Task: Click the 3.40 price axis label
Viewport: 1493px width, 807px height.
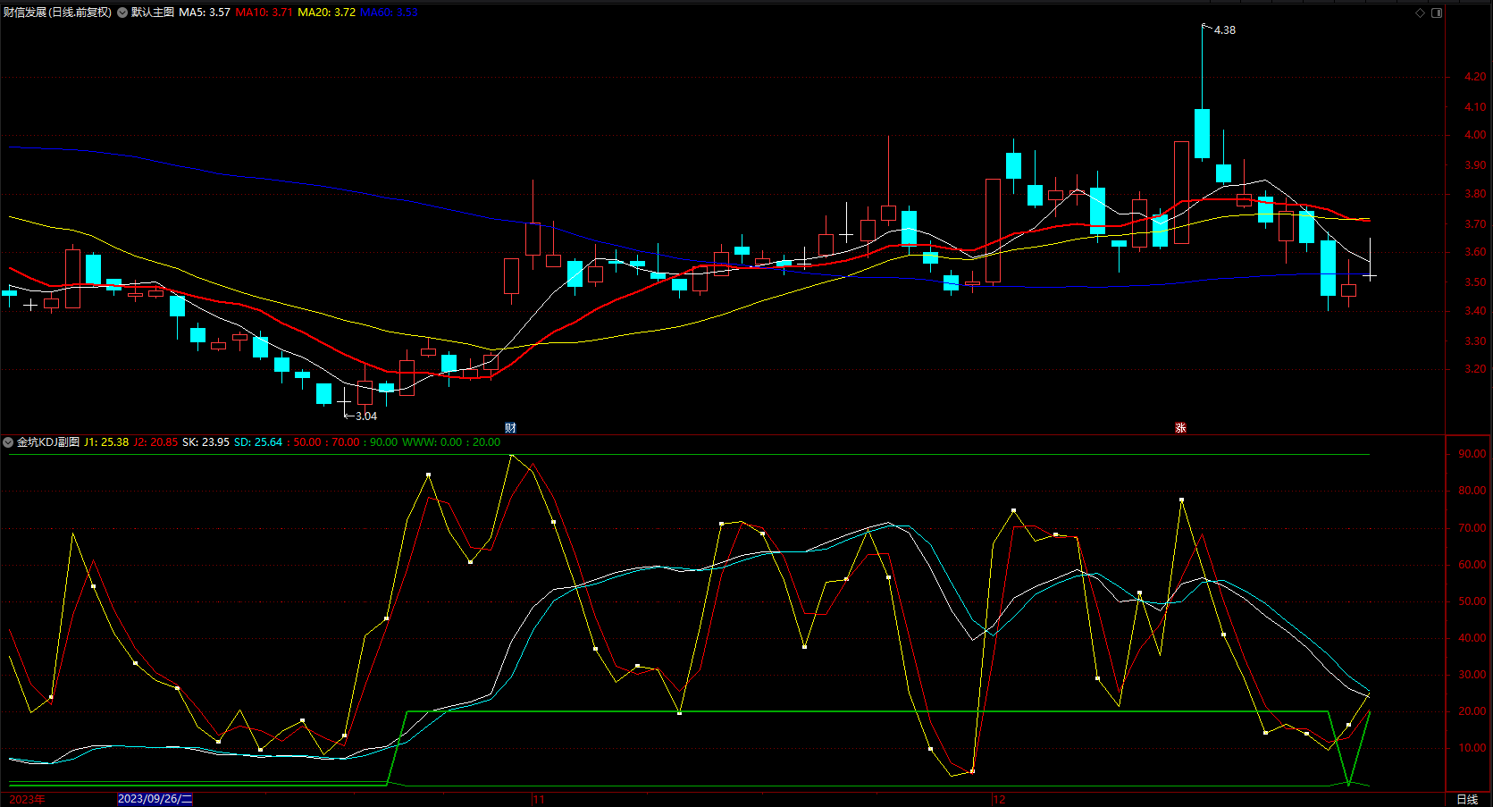Action: (x=1475, y=311)
